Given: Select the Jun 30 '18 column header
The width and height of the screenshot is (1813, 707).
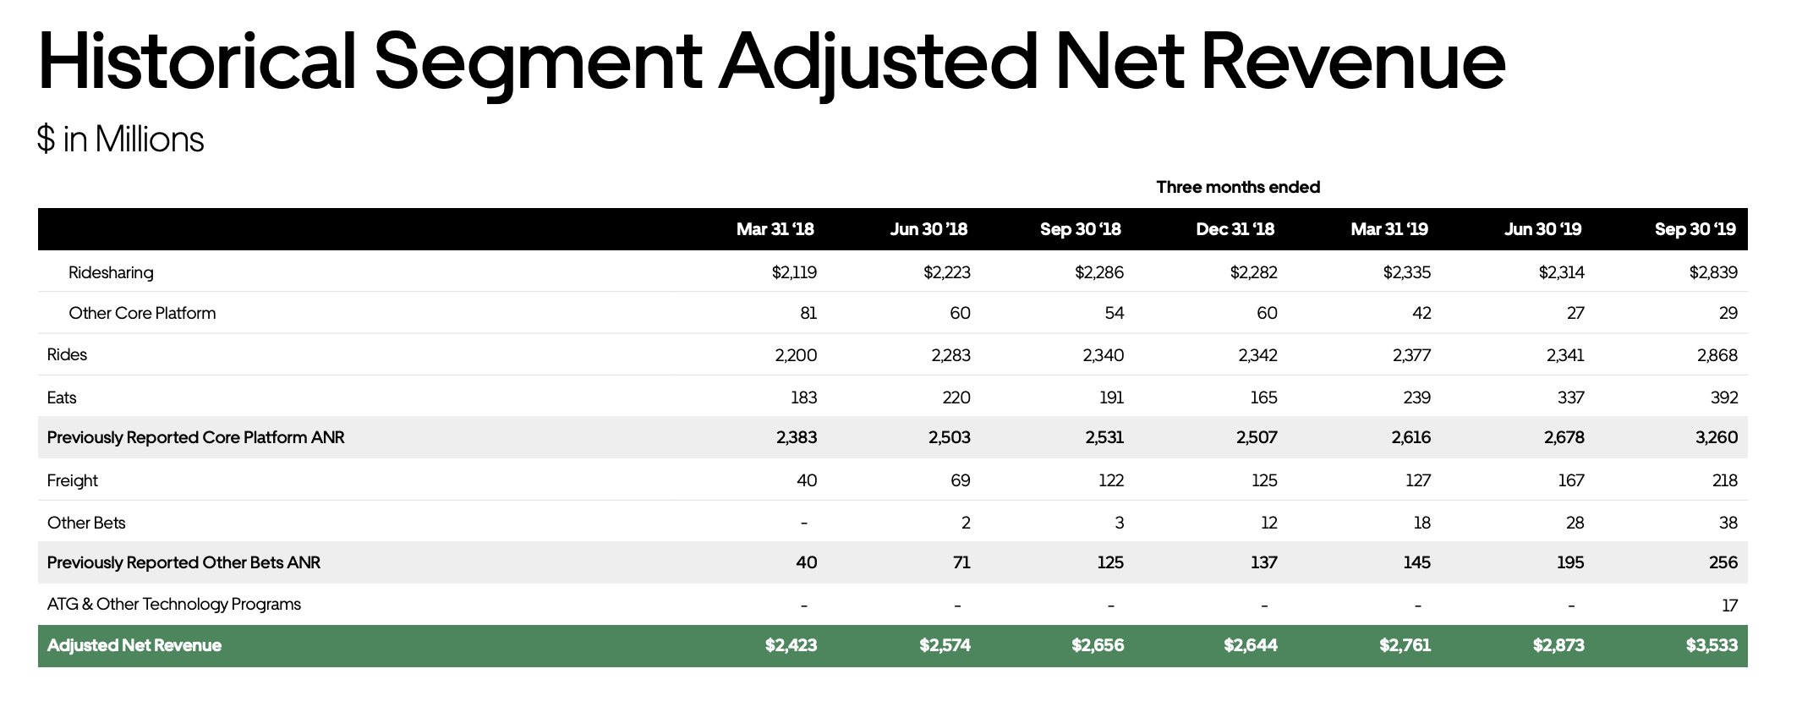Looking at the screenshot, I should pos(928,229).
